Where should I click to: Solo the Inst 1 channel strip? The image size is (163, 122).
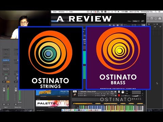(x=8, y=104)
